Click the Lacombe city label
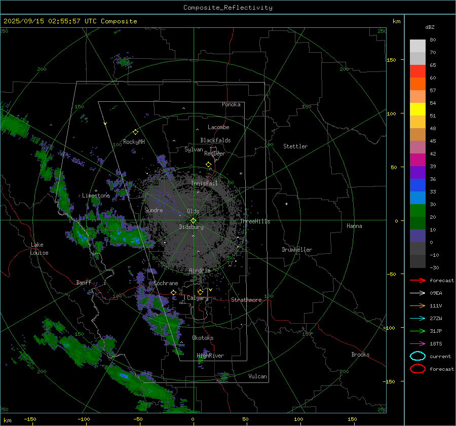 (218, 127)
